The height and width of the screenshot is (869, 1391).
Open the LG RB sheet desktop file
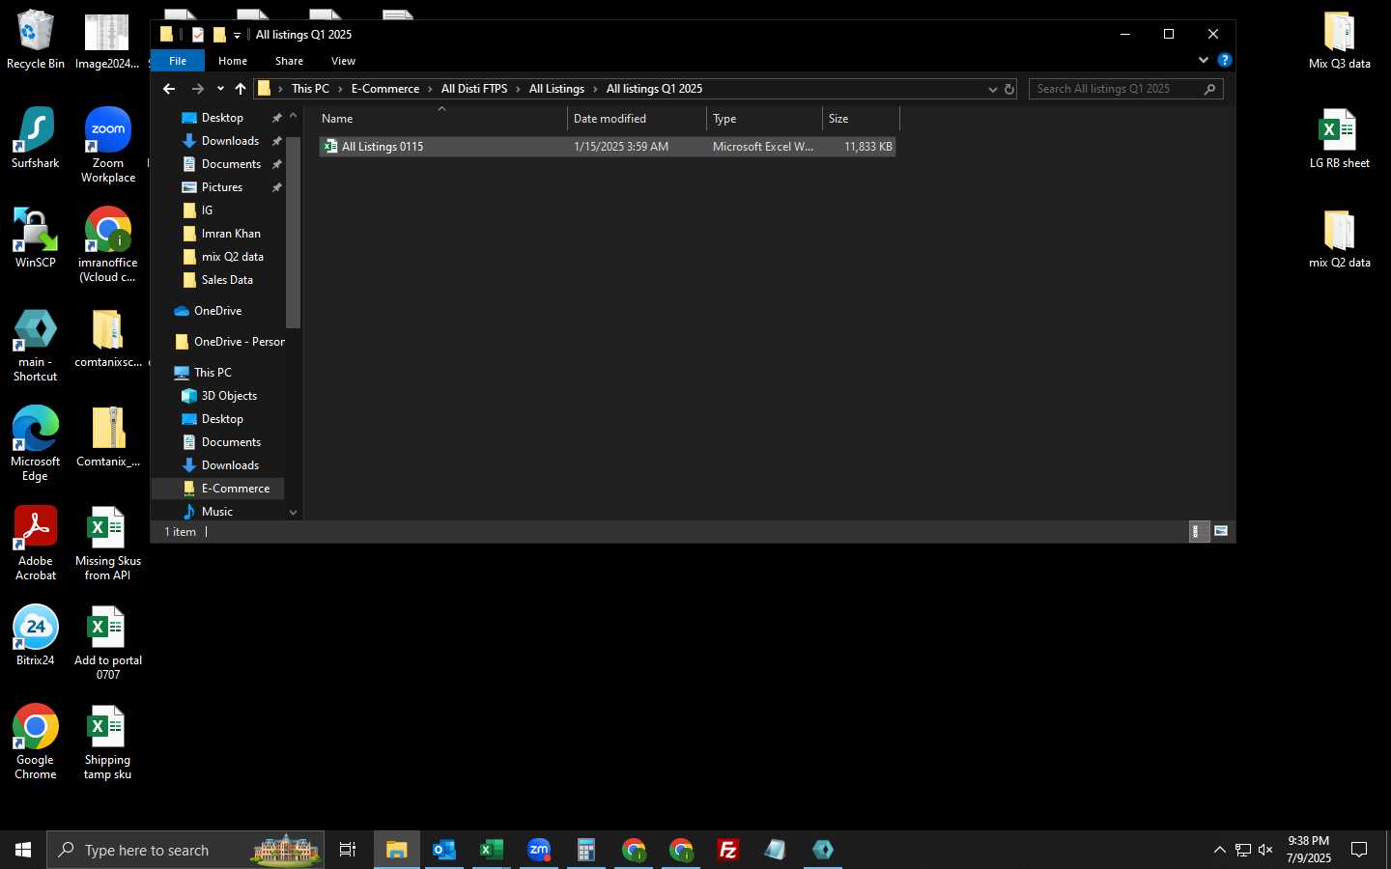point(1340,138)
